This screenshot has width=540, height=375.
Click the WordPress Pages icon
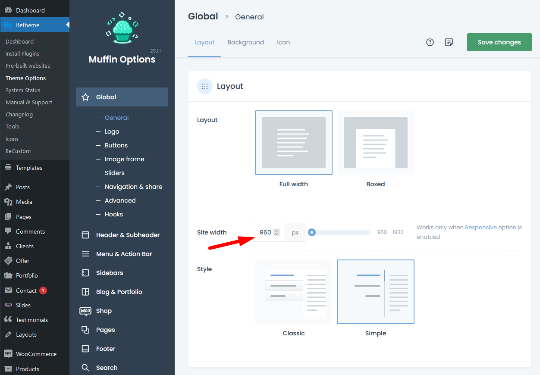pos(8,217)
